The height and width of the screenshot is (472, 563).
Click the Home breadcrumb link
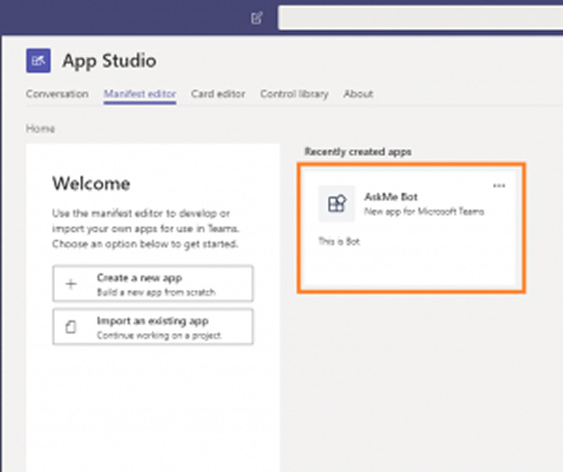(x=41, y=129)
